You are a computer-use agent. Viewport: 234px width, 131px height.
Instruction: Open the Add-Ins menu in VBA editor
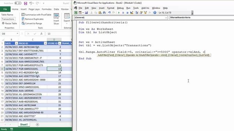pyautogui.click(x=145, y=8)
